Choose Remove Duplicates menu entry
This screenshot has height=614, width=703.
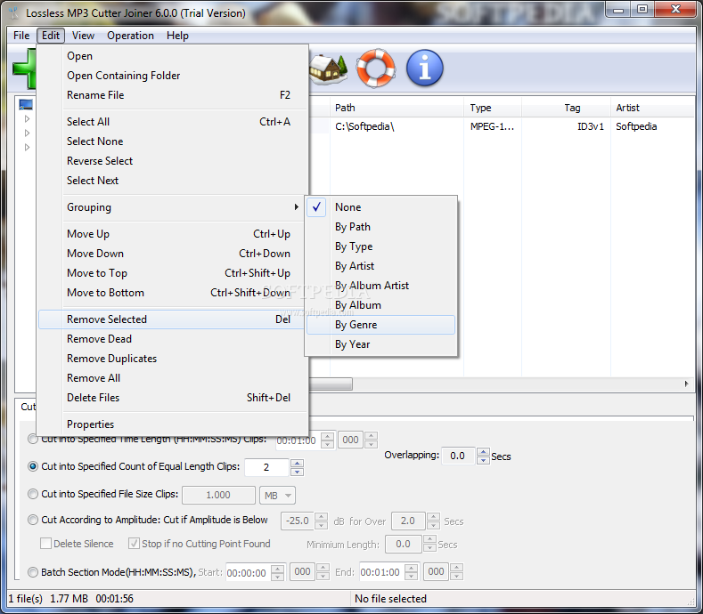(x=173, y=359)
